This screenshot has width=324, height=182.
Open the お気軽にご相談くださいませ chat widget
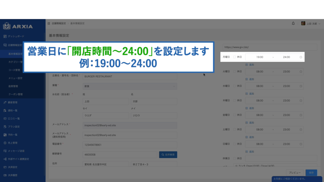pyautogui.click(x=297, y=179)
